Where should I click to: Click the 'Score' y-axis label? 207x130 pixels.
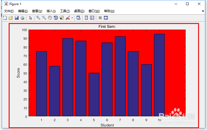(x=18, y=73)
